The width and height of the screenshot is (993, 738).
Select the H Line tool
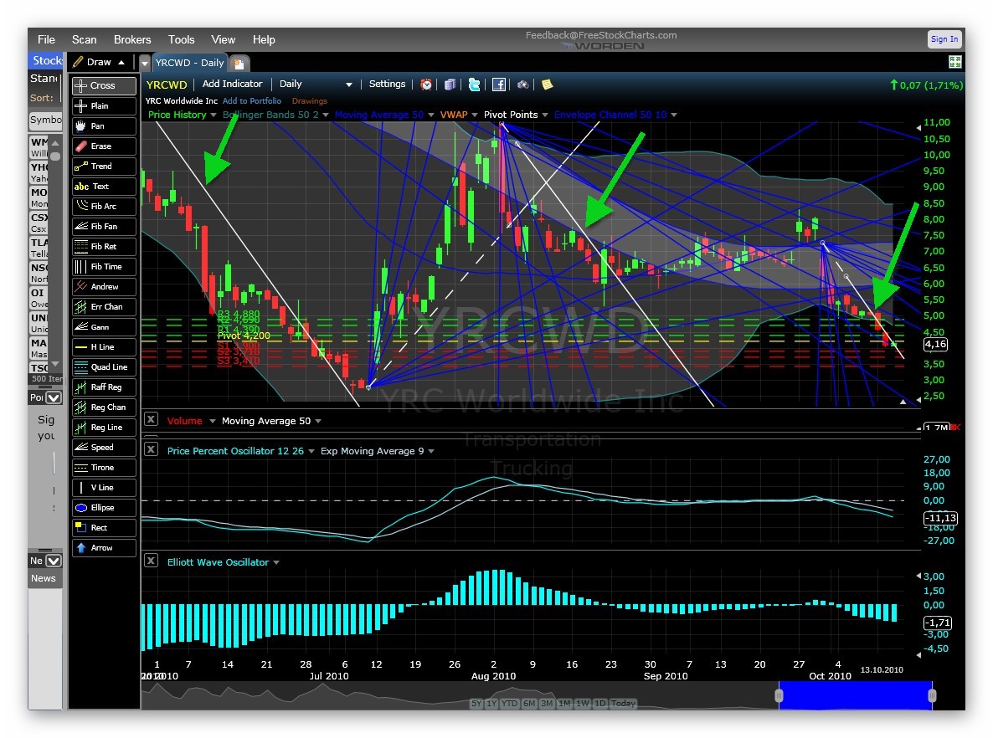104,347
